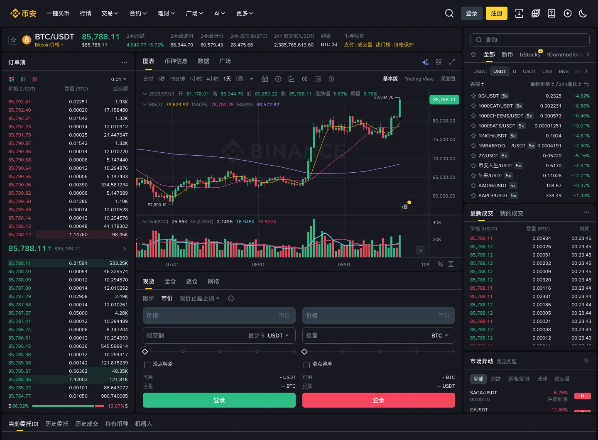Favorite the 1INCH/USDT pair with its star

[473, 136]
